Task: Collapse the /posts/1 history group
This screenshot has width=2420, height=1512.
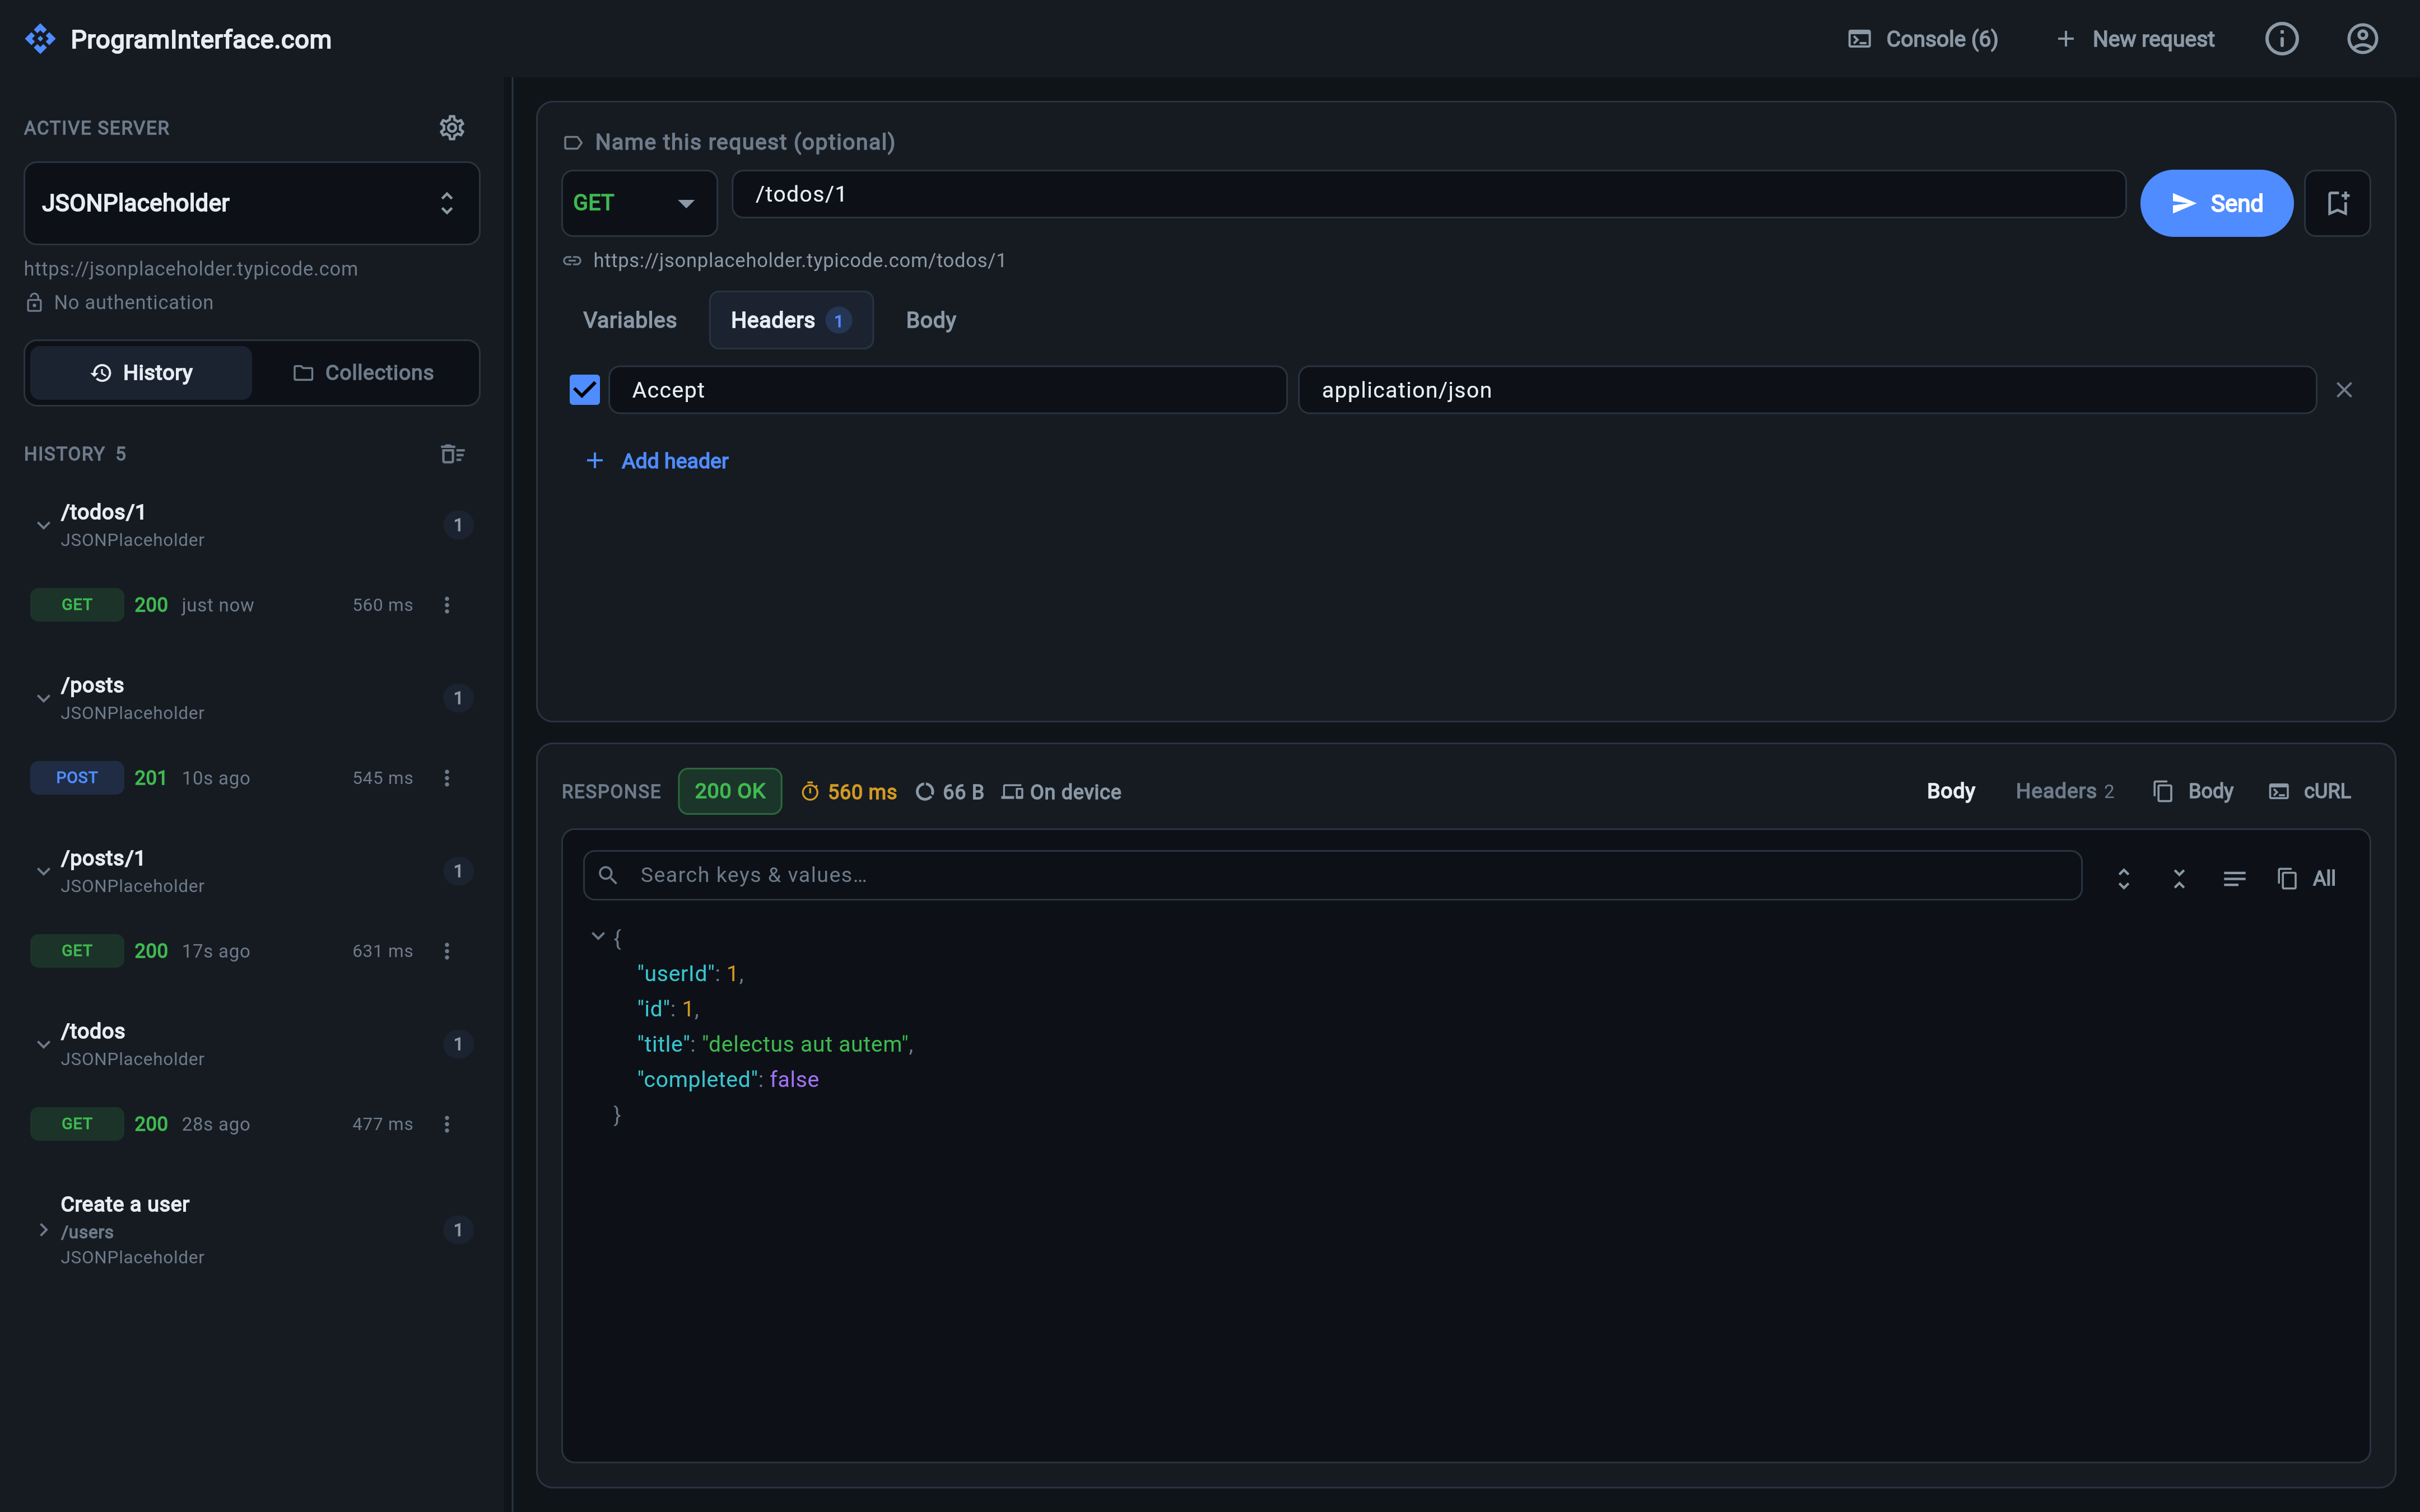Action: [x=43, y=871]
